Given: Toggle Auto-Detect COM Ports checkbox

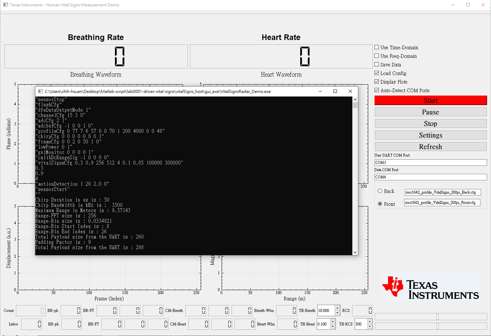Looking at the screenshot, I should coord(376,90).
